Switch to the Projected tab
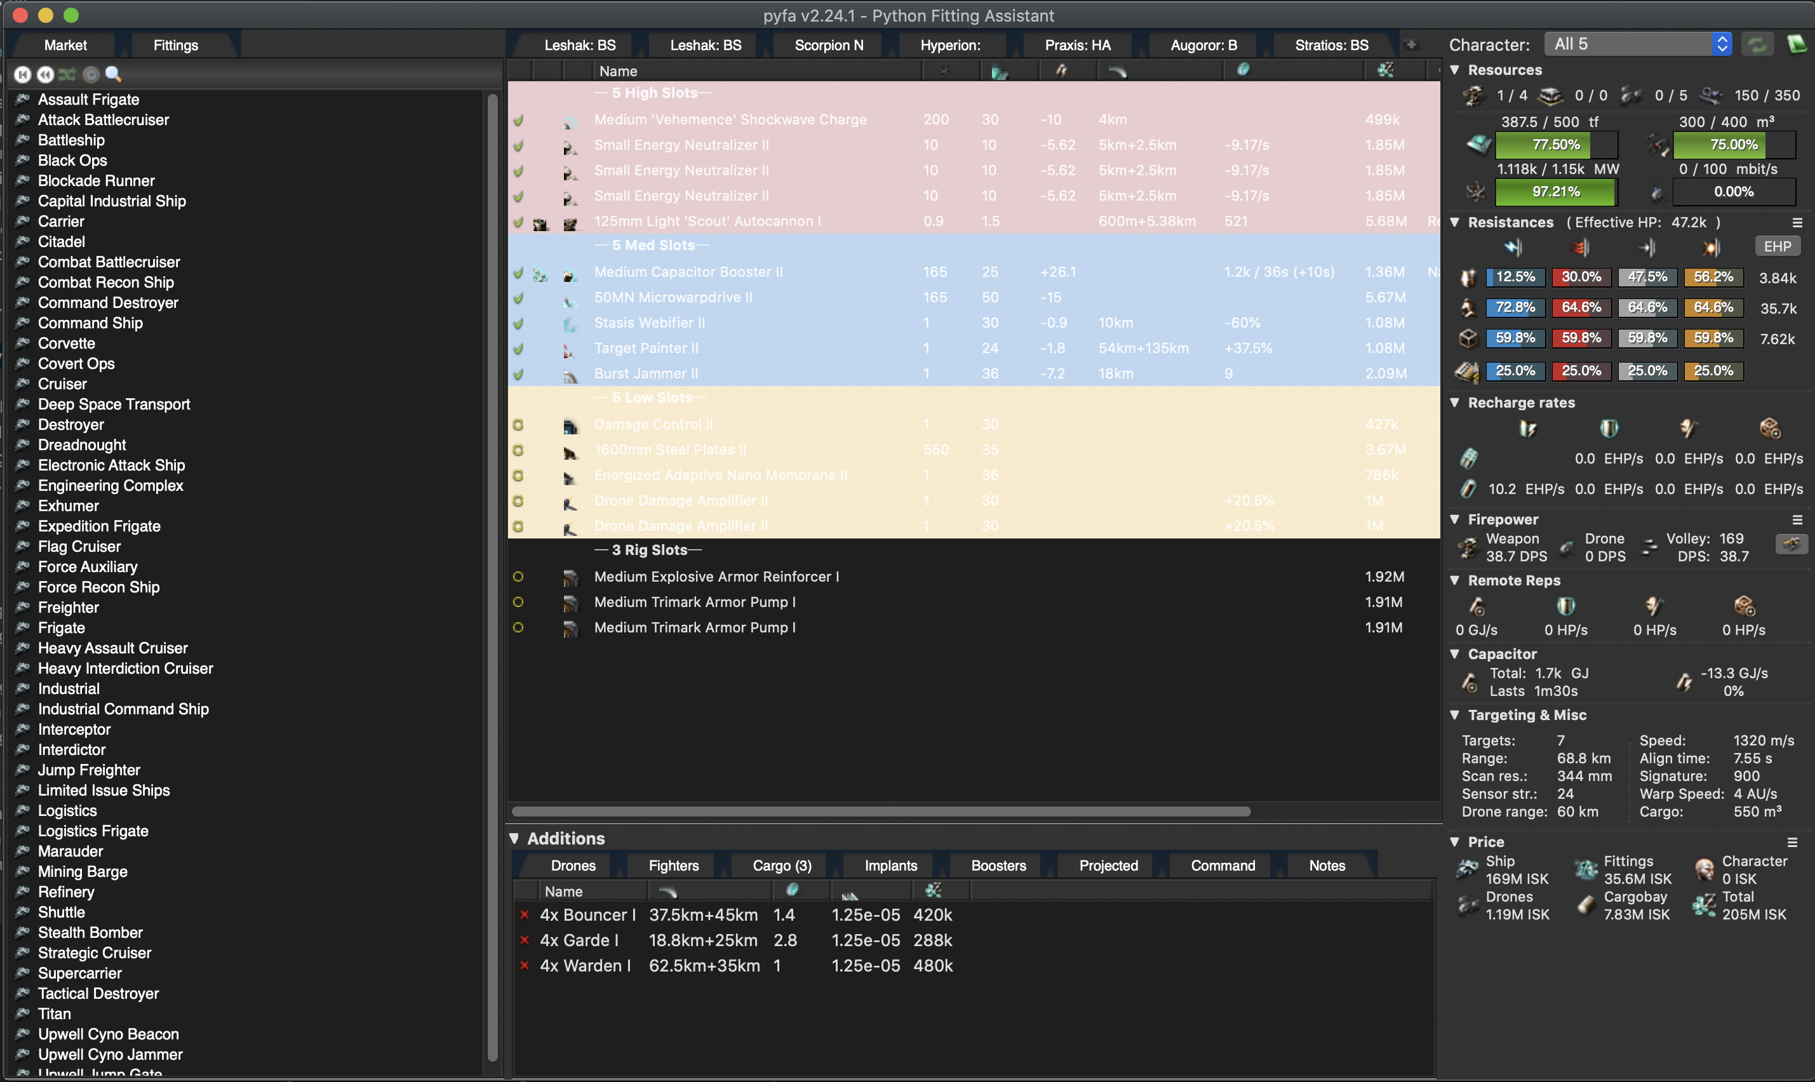Viewport: 1815px width, 1082px height. pos(1108,865)
